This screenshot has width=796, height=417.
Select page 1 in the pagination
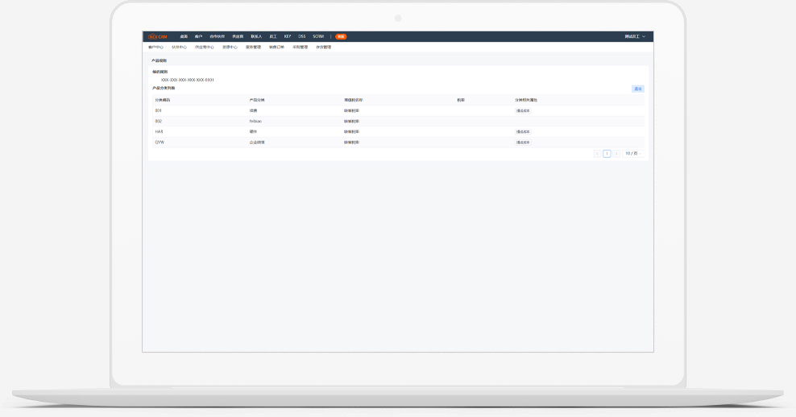click(x=607, y=153)
